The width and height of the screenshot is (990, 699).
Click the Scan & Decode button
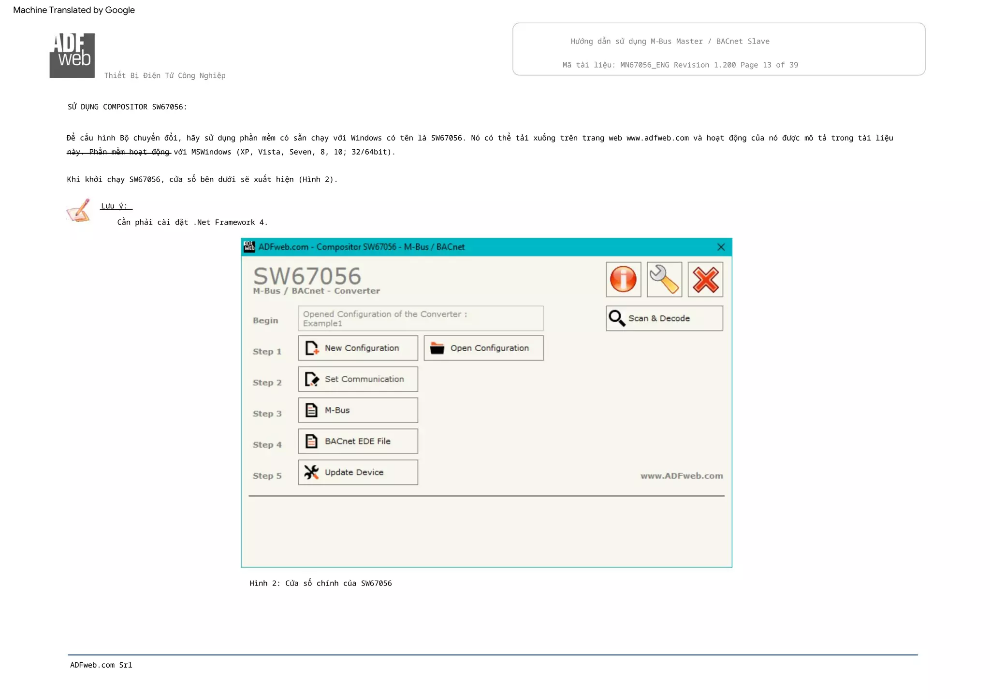click(664, 318)
